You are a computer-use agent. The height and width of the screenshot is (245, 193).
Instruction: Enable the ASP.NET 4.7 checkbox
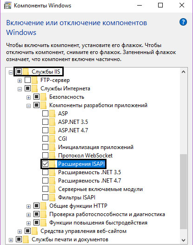[x=45, y=130]
